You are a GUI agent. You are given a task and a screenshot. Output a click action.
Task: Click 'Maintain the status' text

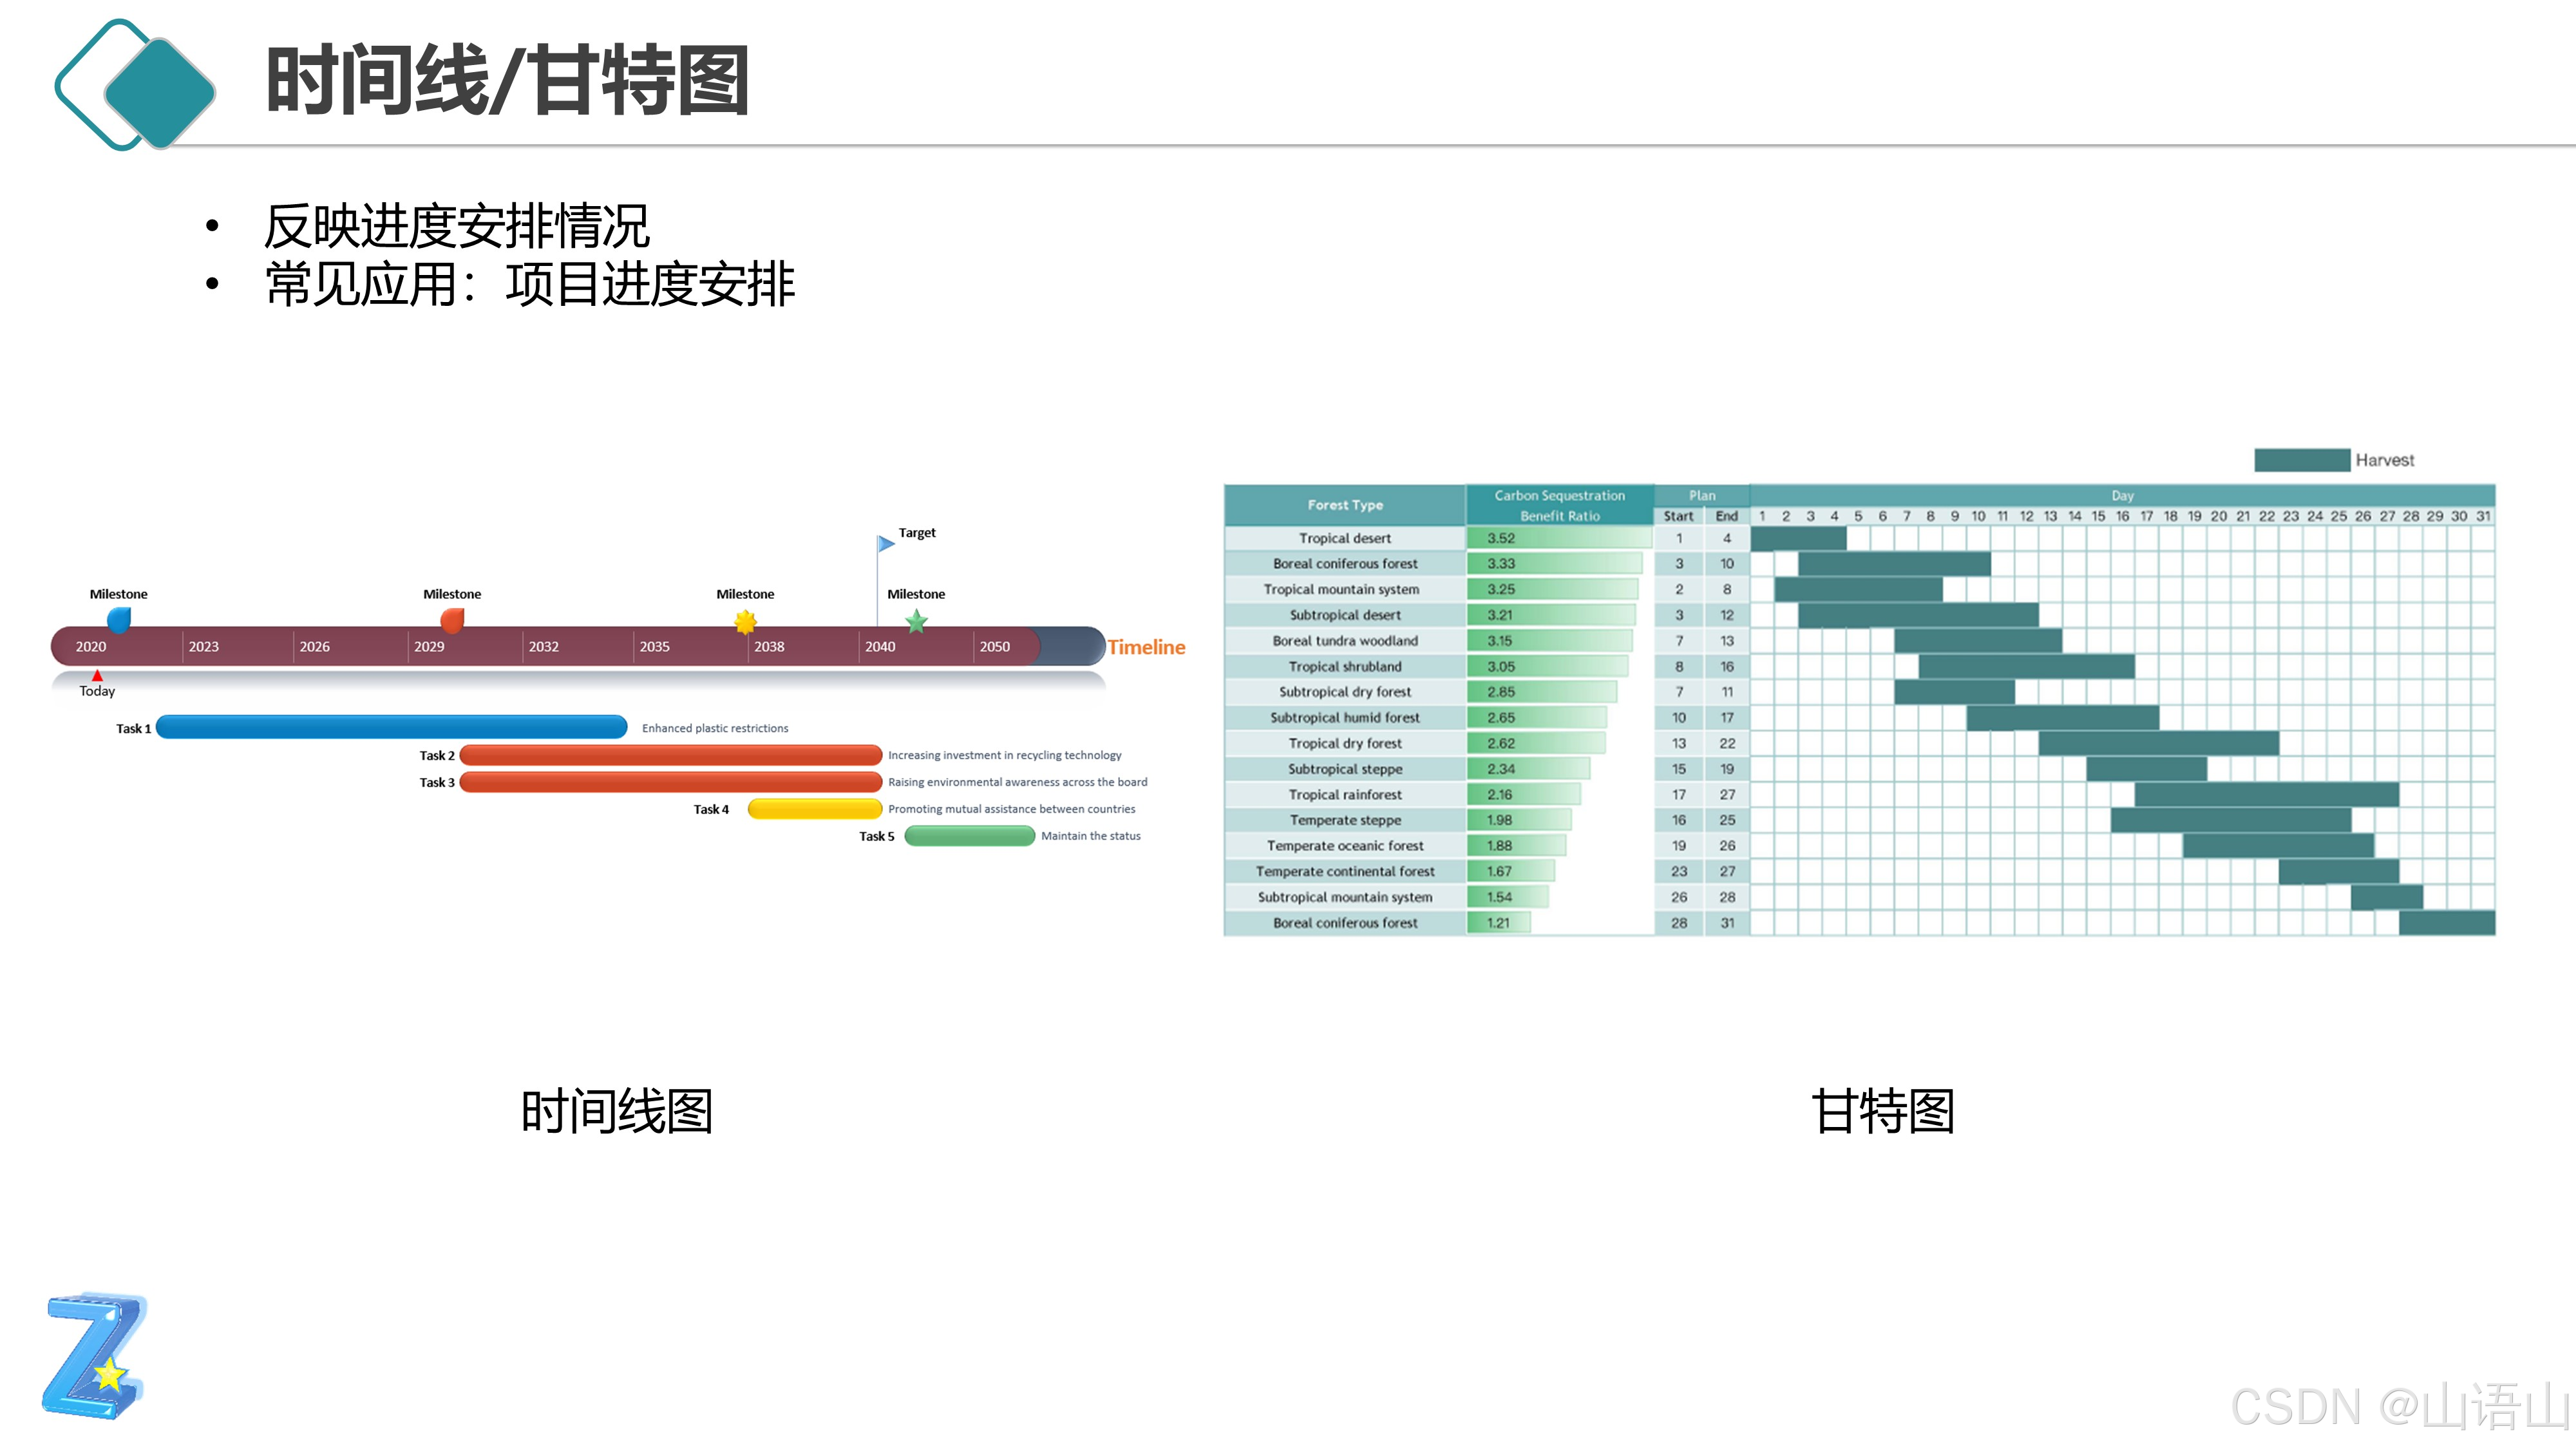1091,836
